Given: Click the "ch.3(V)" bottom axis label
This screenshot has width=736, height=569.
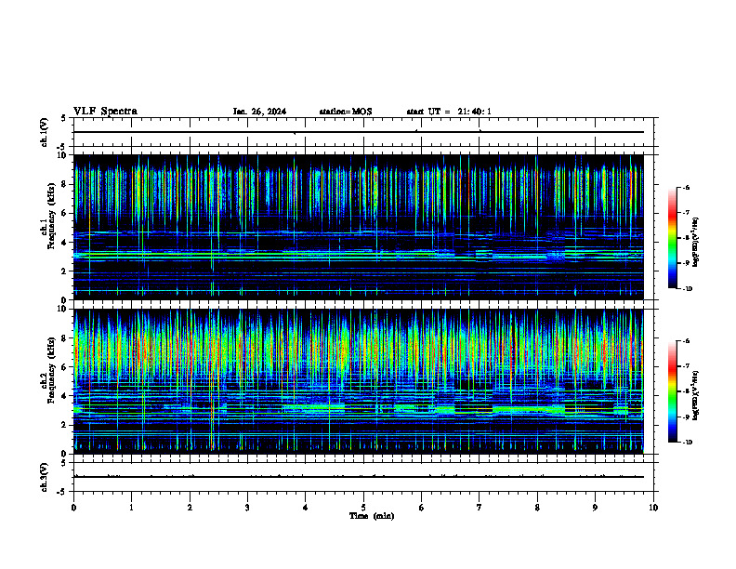Looking at the screenshot, I should tap(45, 477).
